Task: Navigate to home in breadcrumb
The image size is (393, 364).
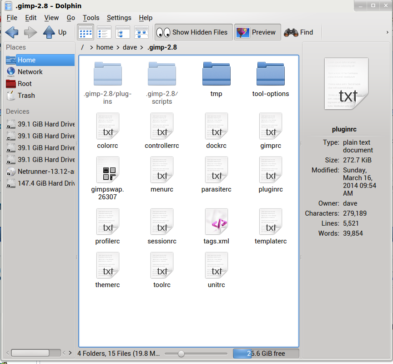Action: coord(105,47)
